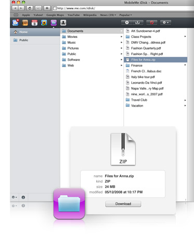Expand the Finance folder arrow

pyautogui.click(x=185, y=65)
